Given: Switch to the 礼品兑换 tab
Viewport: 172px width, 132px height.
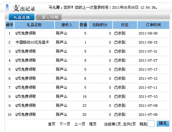Looking at the screenshot, I should (x=22, y=17).
